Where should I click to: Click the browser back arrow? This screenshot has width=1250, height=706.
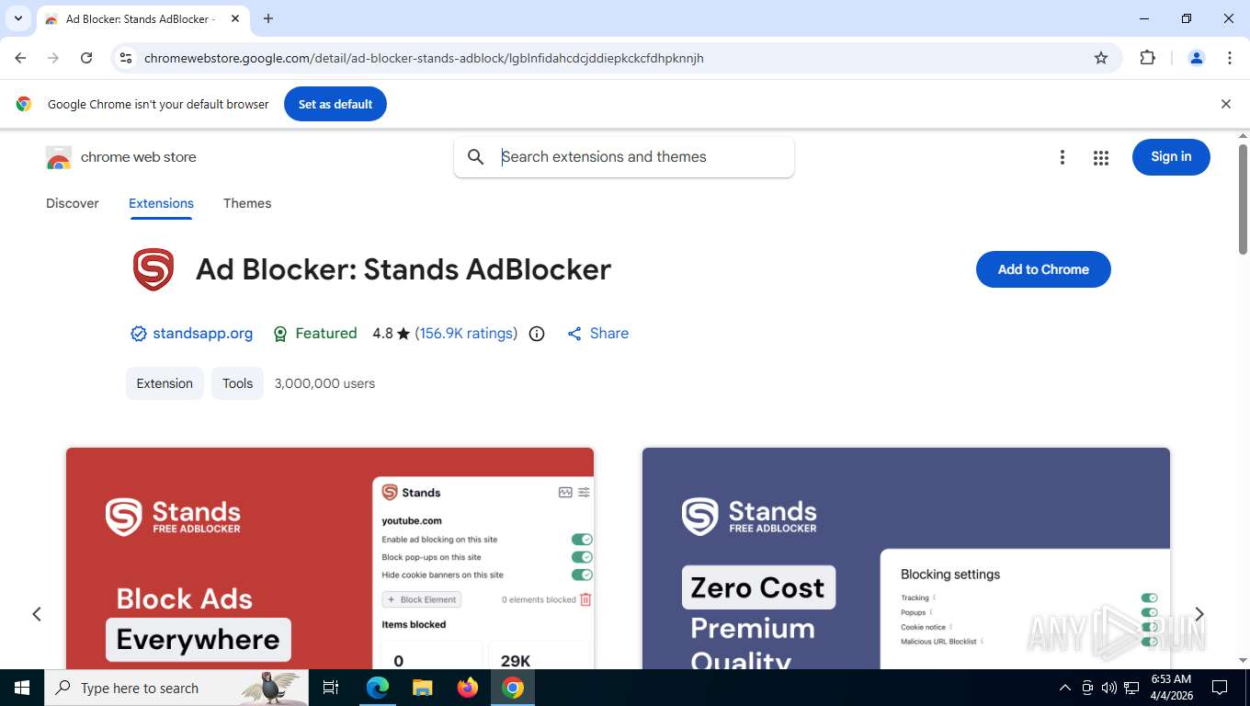(x=20, y=58)
